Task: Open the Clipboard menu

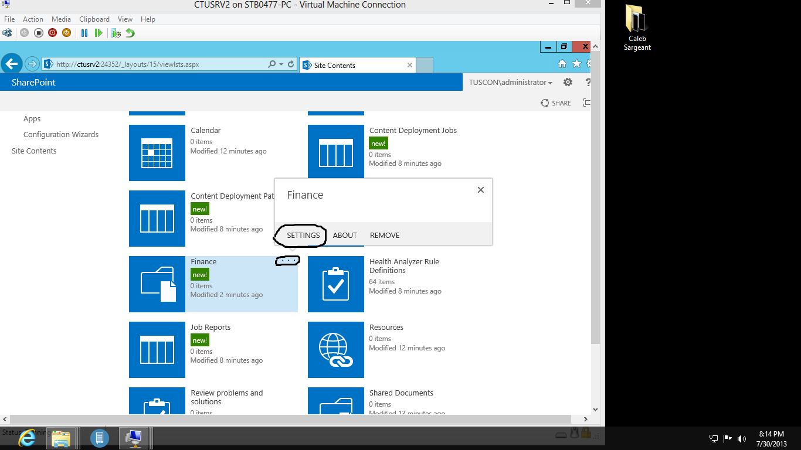Action: [x=94, y=19]
